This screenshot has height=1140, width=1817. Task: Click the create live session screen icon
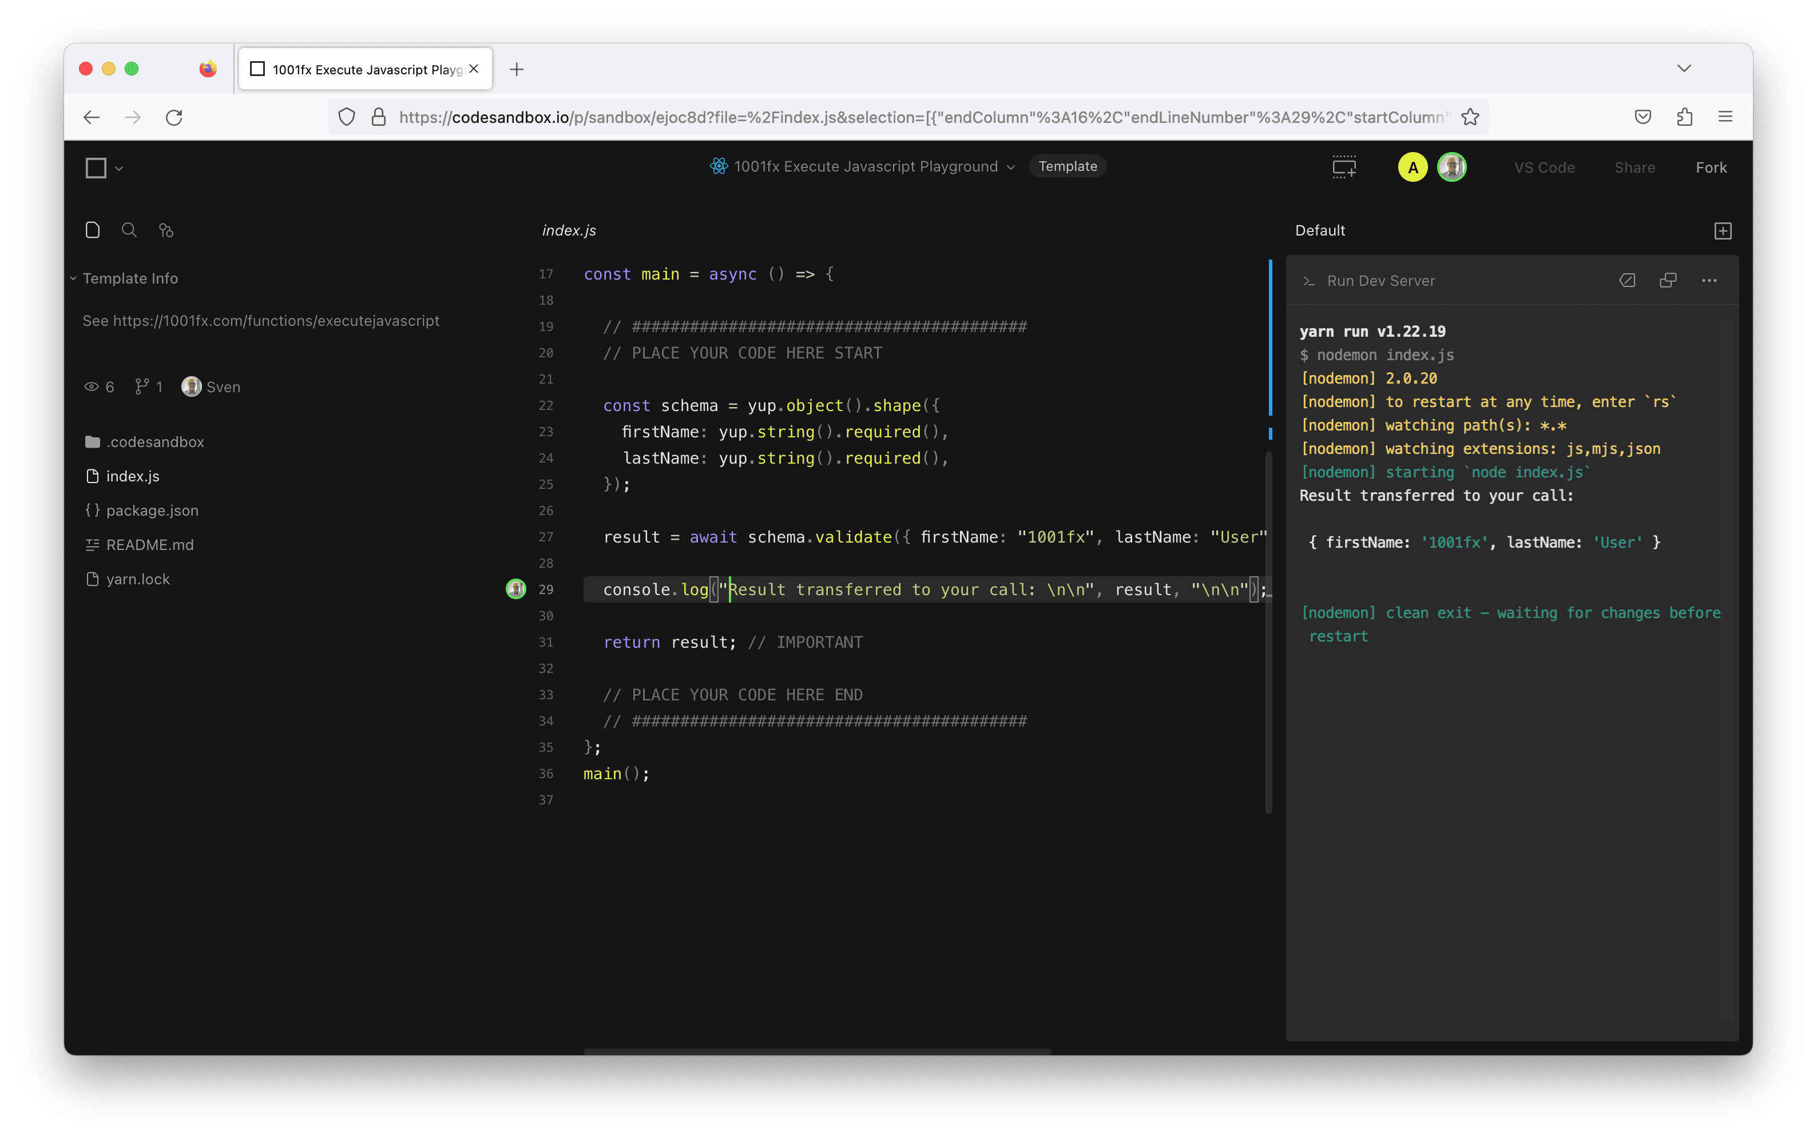coord(1343,166)
